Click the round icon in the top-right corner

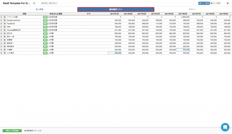tap(228, 3)
